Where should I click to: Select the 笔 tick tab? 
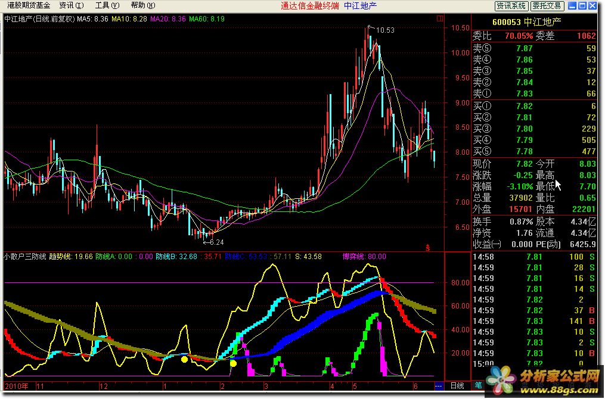click(478, 385)
